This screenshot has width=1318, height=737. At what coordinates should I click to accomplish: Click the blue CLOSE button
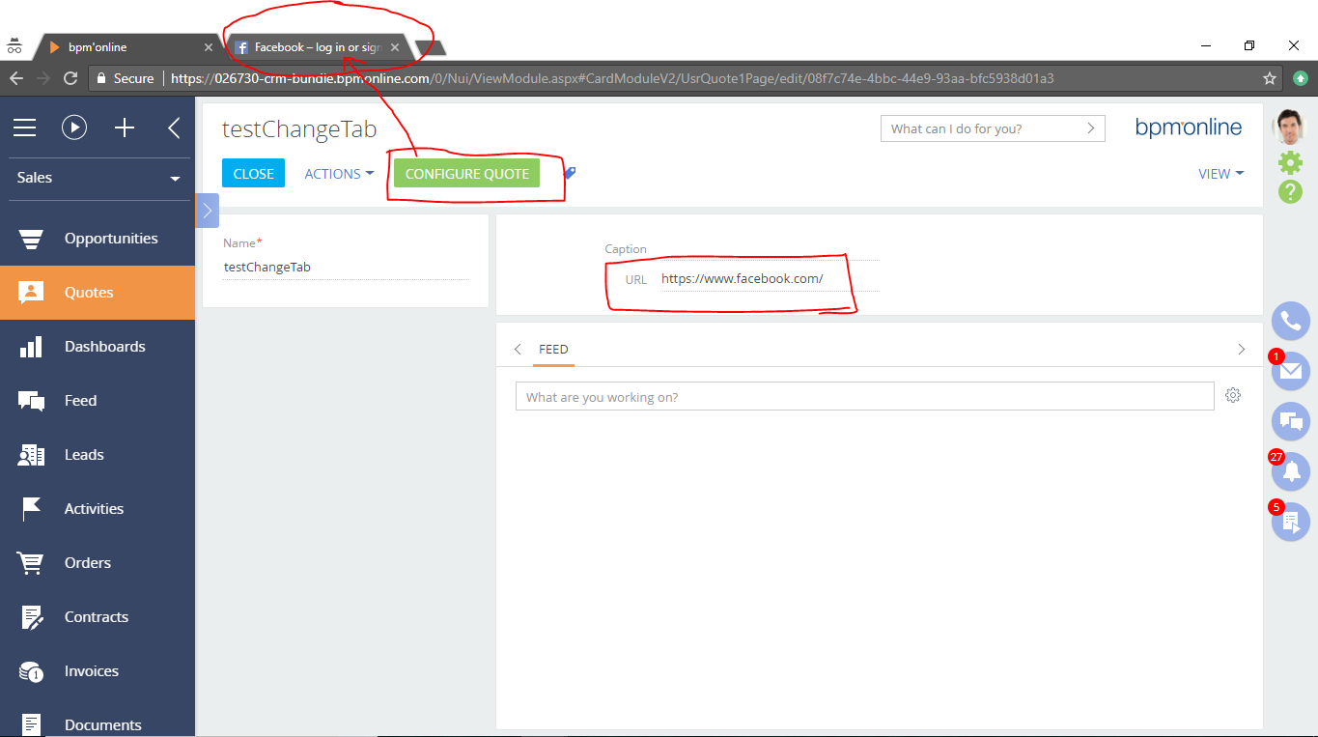[253, 174]
